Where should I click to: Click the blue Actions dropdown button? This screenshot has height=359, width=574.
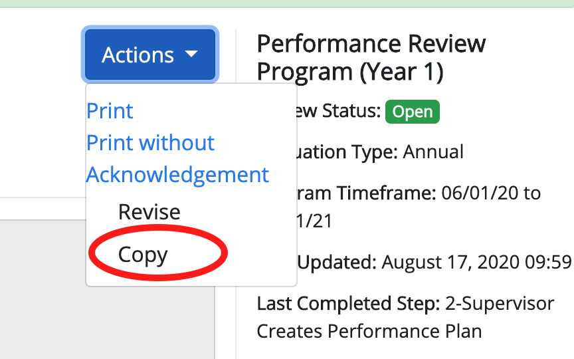click(x=150, y=55)
